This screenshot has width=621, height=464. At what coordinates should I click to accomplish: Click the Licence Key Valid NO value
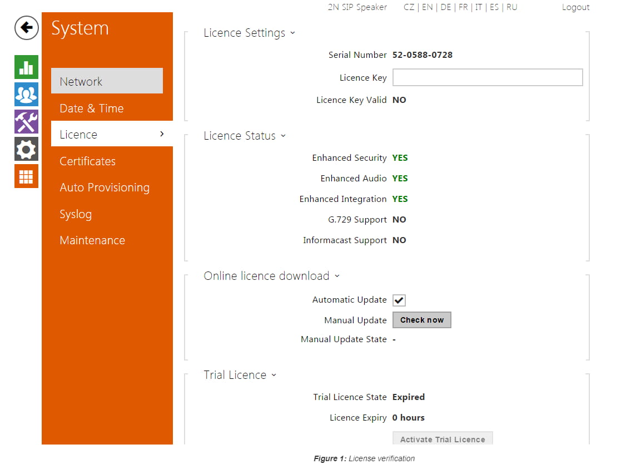click(x=399, y=100)
